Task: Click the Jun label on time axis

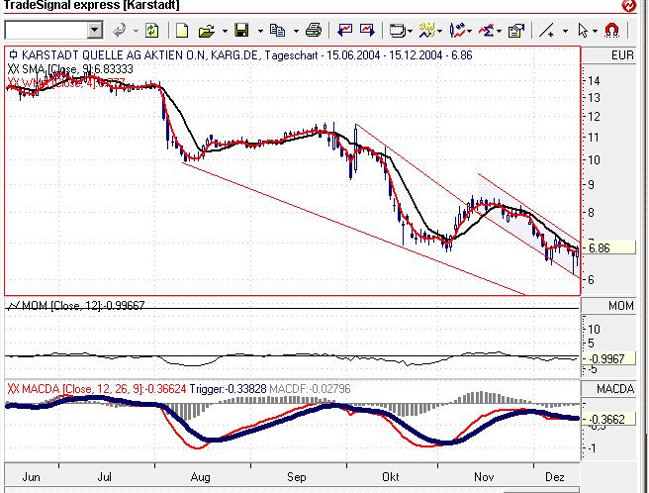Action: point(31,477)
